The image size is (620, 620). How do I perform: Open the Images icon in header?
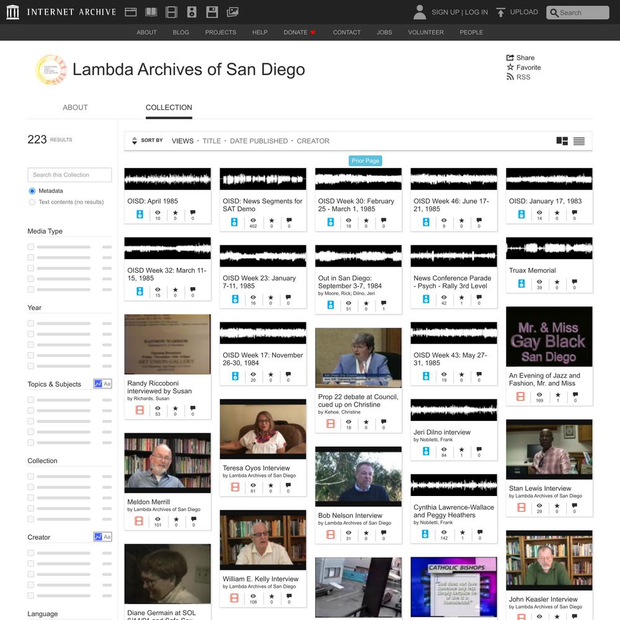tap(232, 12)
